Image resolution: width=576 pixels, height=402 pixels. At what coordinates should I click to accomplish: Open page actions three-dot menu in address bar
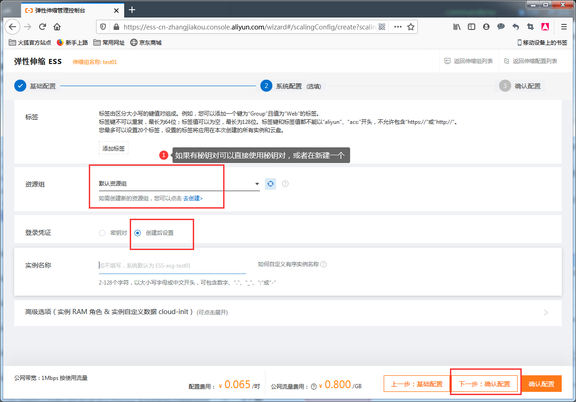tap(397, 27)
